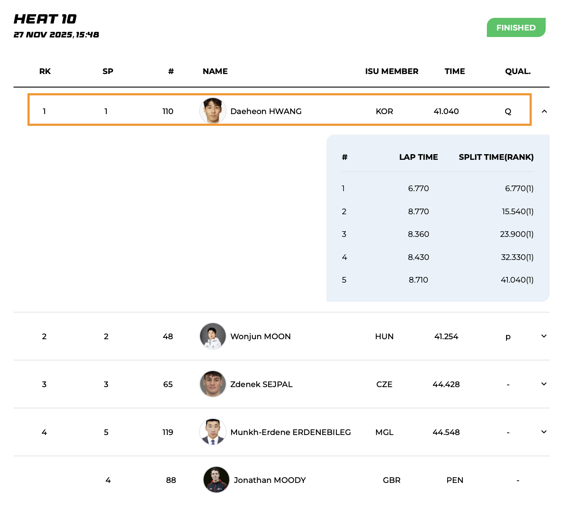The width and height of the screenshot is (564, 506).
Task: Open Wonjun MOON's athlete name link
Action: [x=260, y=337]
